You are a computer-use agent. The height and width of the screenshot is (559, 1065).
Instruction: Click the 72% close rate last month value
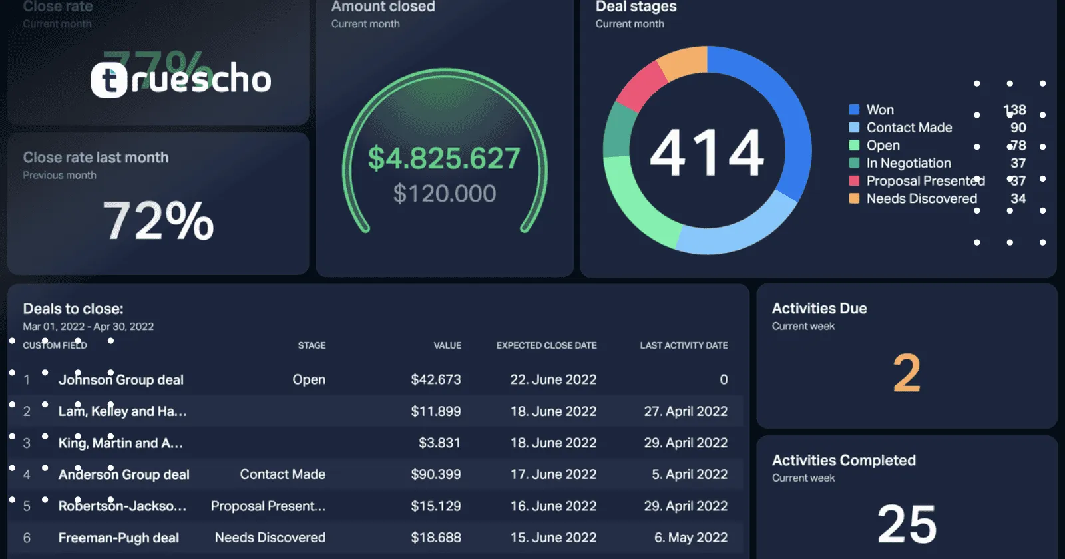click(x=158, y=220)
